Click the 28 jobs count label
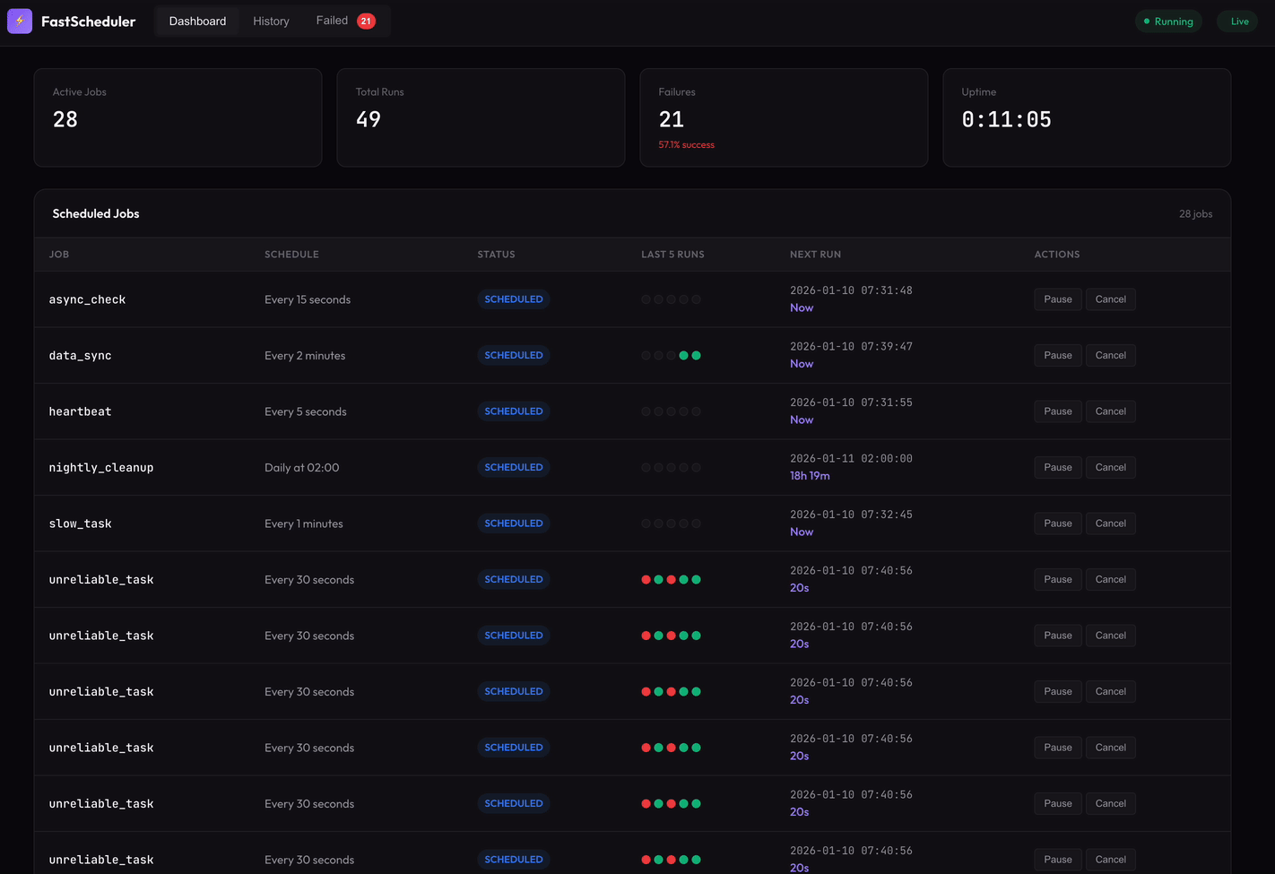This screenshot has width=1275, height=874. tap(1195, 213)
